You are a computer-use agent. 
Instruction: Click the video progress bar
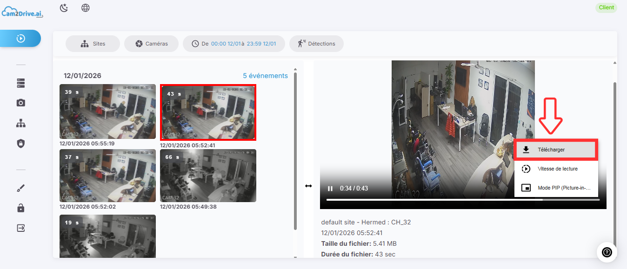pos(463,200)
